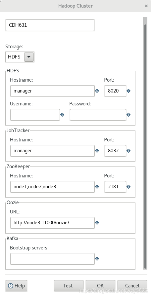Screen dimensions: 151x297
Task: Focus the Kafka Bootstrap servers field
Action: tap(52, 259)
